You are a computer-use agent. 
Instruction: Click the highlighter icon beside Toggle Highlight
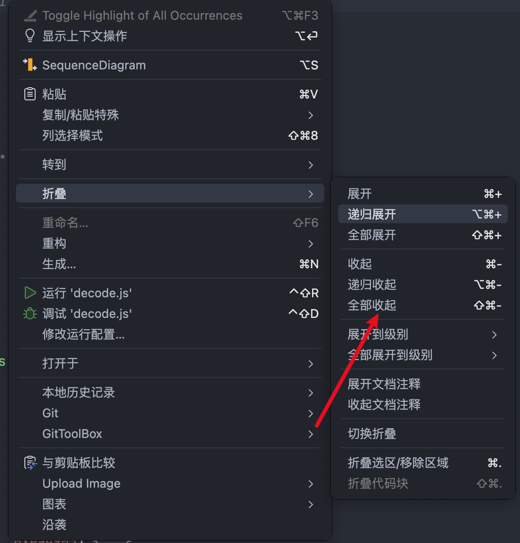coord(30,15)
